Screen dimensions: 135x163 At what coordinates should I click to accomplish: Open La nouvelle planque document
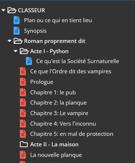[56, 155]
